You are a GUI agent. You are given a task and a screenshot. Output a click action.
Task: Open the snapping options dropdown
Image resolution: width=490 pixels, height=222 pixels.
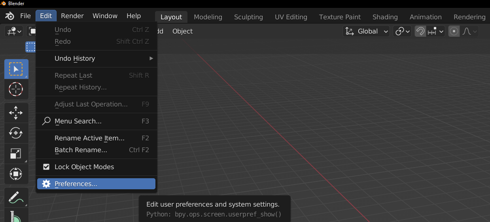click(x=436, y=31)
